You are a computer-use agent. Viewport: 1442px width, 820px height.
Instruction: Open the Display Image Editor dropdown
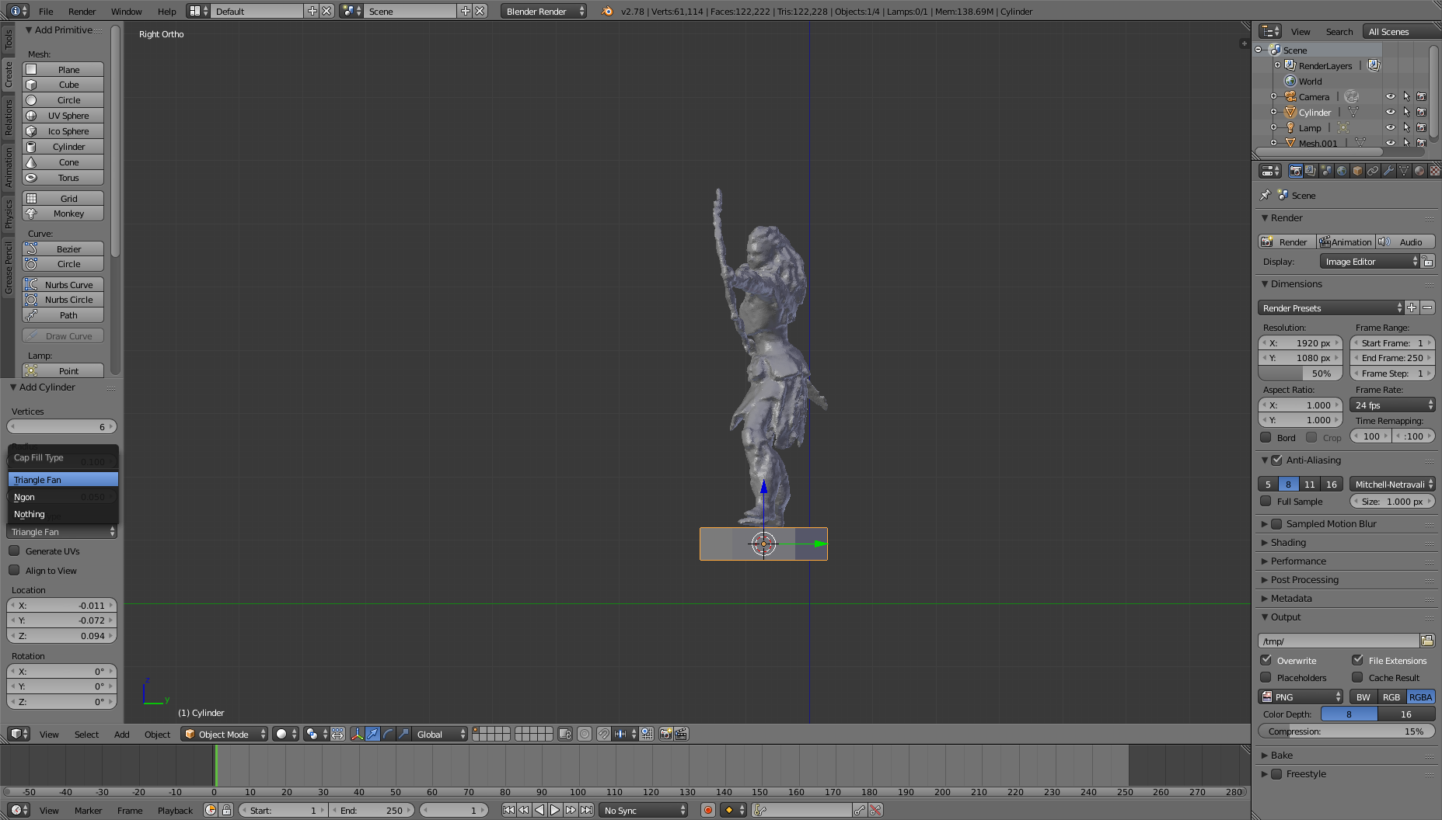(1370, 262)
